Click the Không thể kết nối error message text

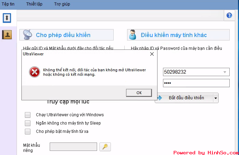(95, 72)
